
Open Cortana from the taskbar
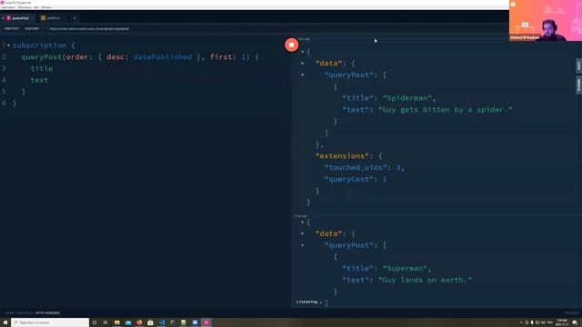(x=95, y=322)
